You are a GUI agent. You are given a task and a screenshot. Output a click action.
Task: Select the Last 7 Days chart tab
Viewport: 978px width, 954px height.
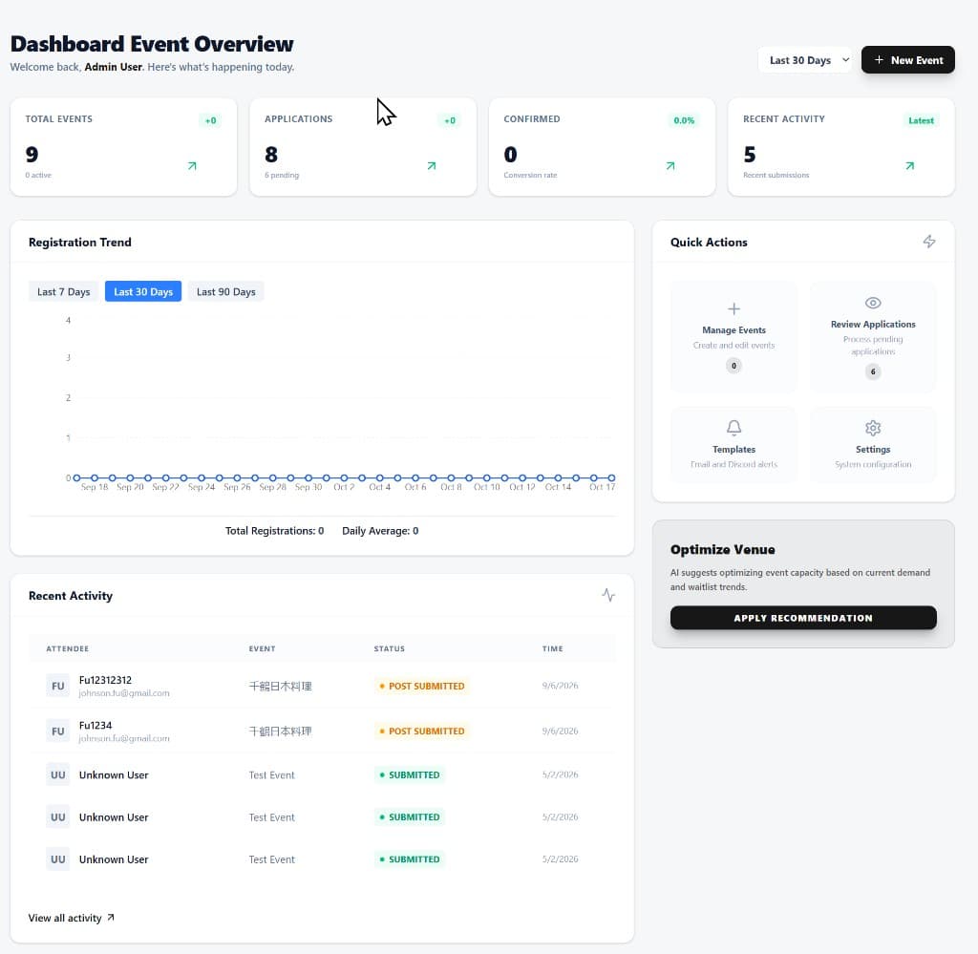point(64,292)
